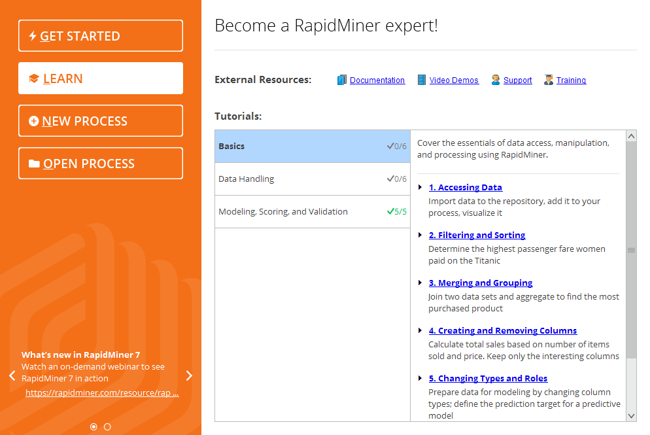Screen dimensions: 650x435
Task: Click the Training graduate icon
Action: [x=549, y=80]
